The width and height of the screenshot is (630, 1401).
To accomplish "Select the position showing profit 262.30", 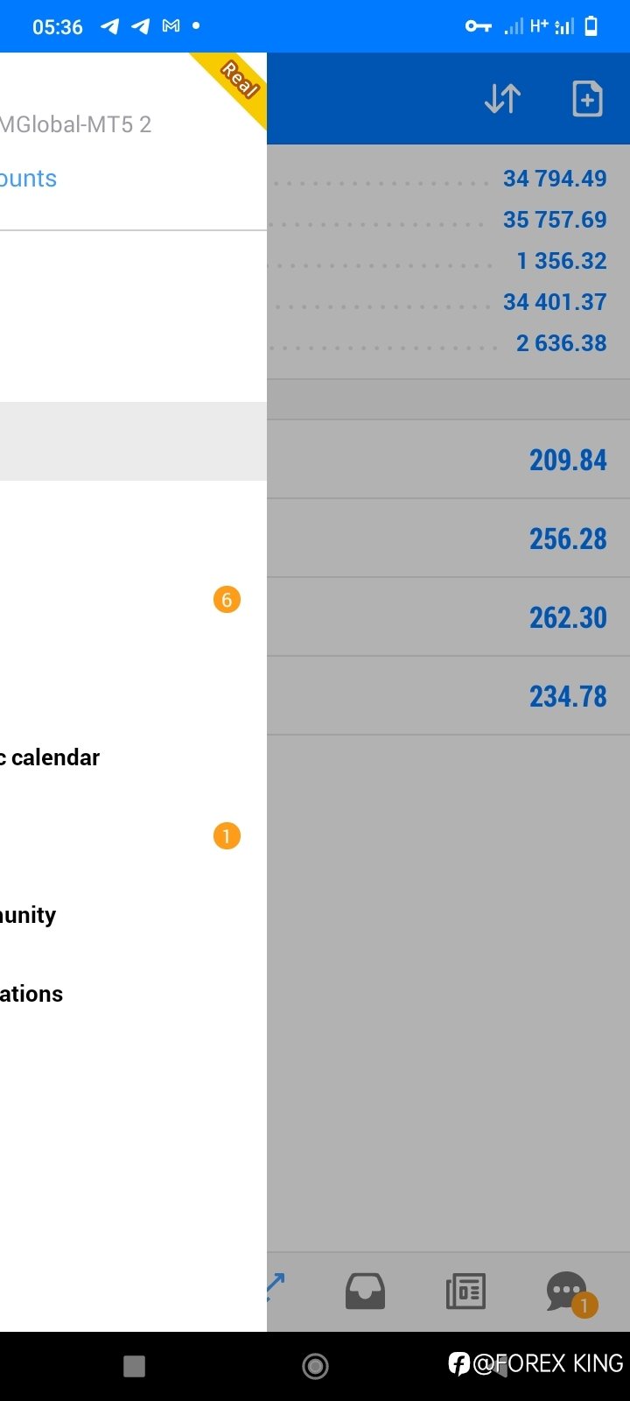I will (448, 617).
